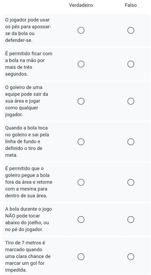Image resolution: width=151 pixels, height=275 pixels.
Task: Mark Falso for 'Tiro de 7 metros' statement
Action: (131, 257)
